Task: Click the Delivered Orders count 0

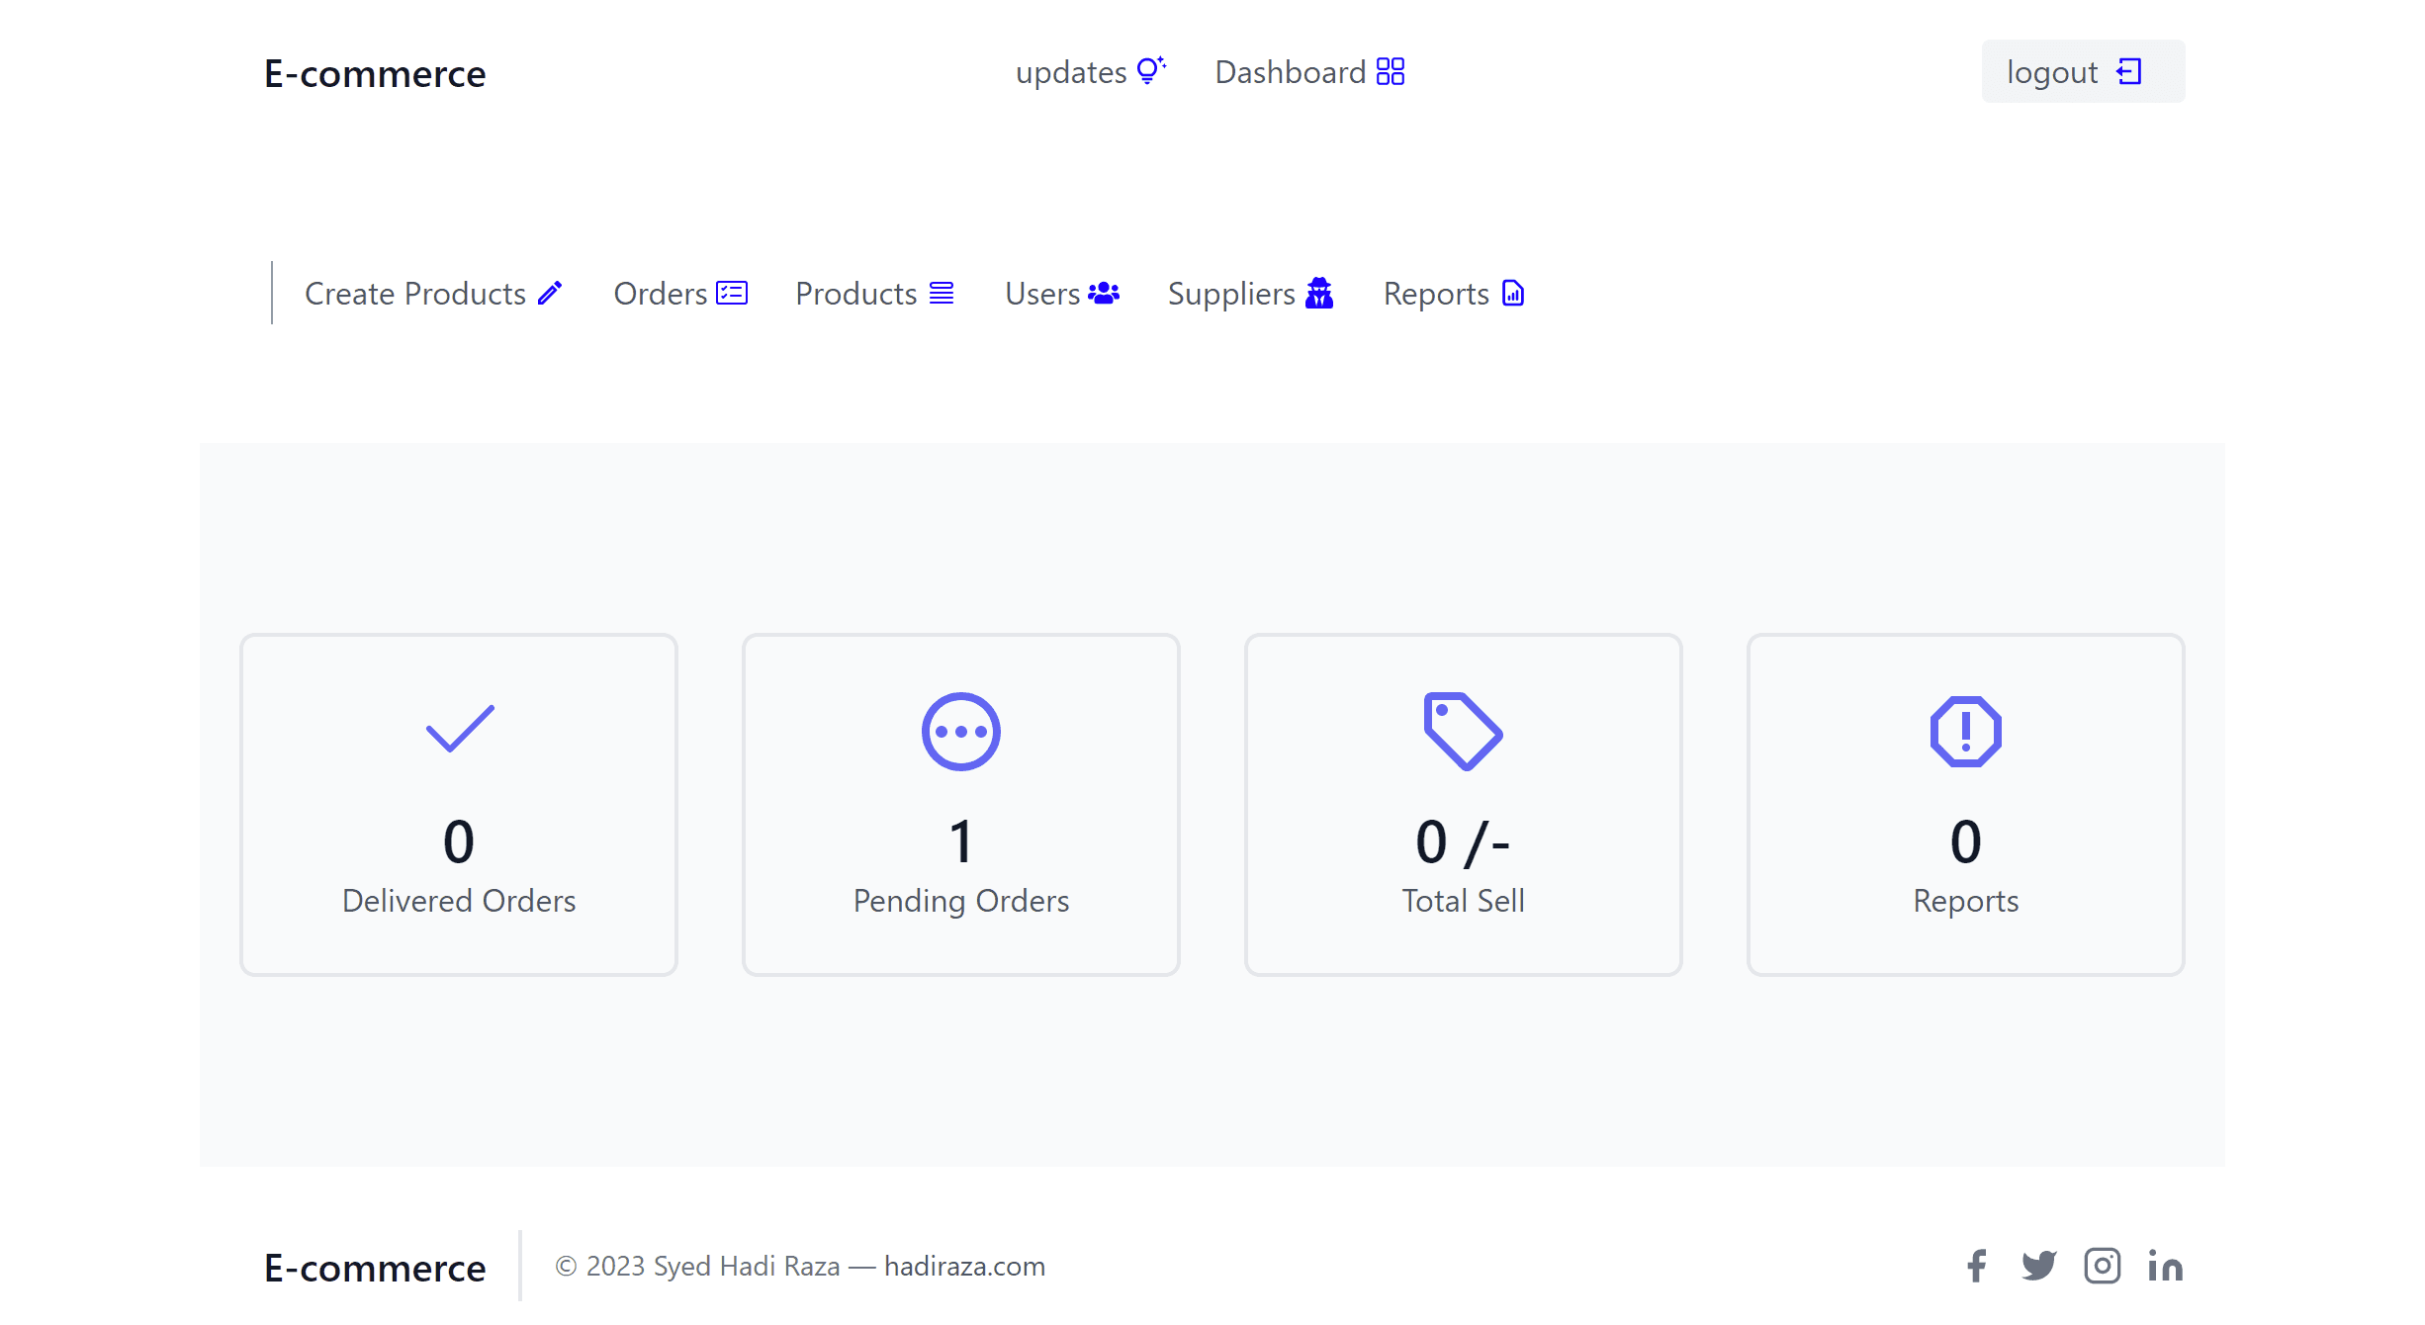Action: tap(459, 842)
